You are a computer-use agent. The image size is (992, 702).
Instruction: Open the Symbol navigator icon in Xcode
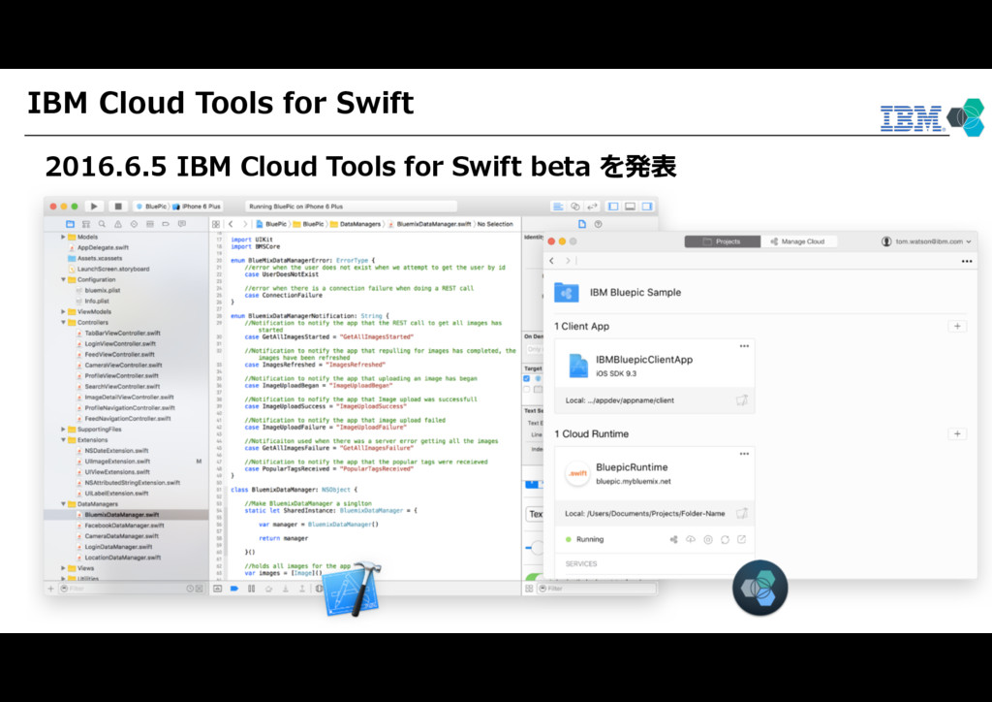click(86, 224)
